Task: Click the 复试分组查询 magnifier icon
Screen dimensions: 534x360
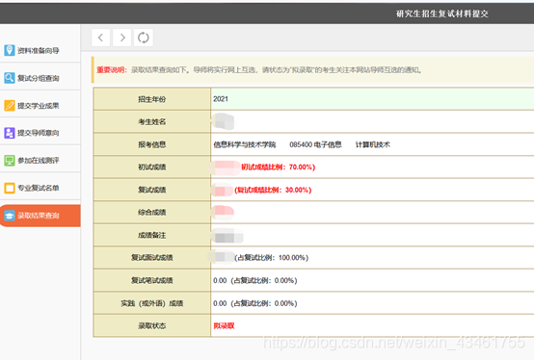Action: [10, 78]
